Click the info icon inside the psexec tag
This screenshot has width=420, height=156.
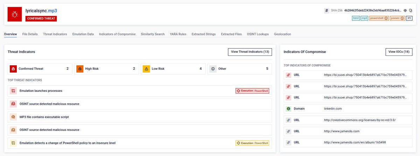tap(402, 18)
